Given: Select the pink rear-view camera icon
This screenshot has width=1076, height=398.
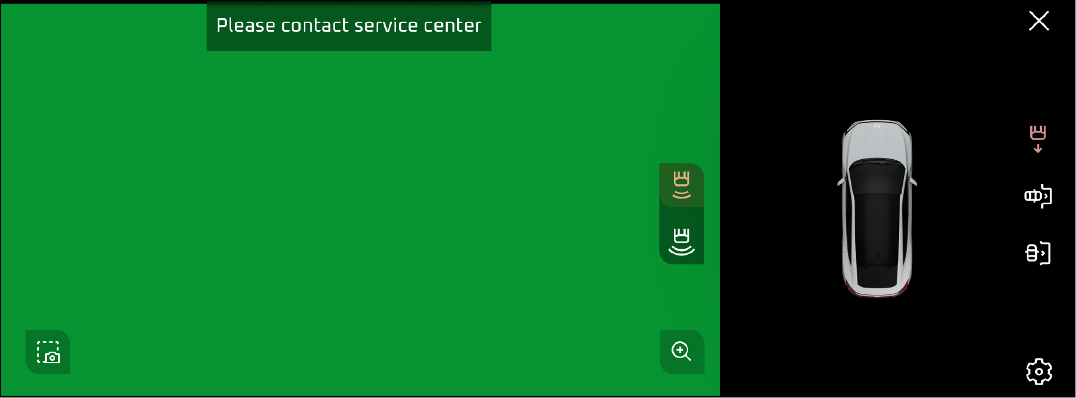Looking at the screenshot, I should pyautogui.click(x=1038, y=139).
